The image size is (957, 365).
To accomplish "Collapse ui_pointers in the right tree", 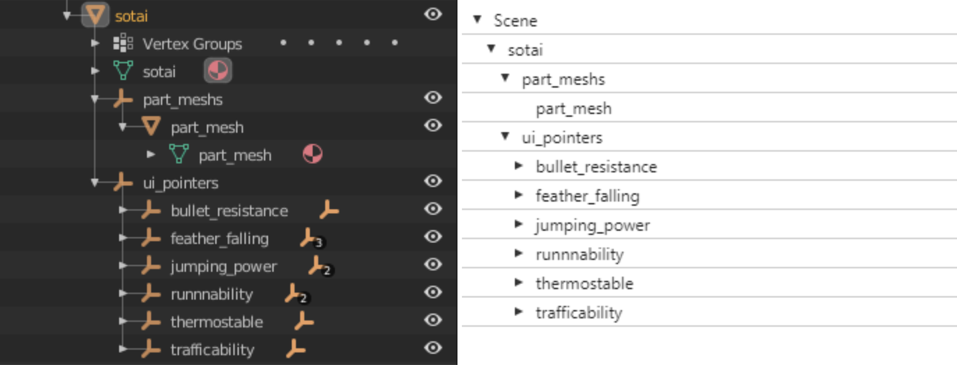I will (505, 137).
